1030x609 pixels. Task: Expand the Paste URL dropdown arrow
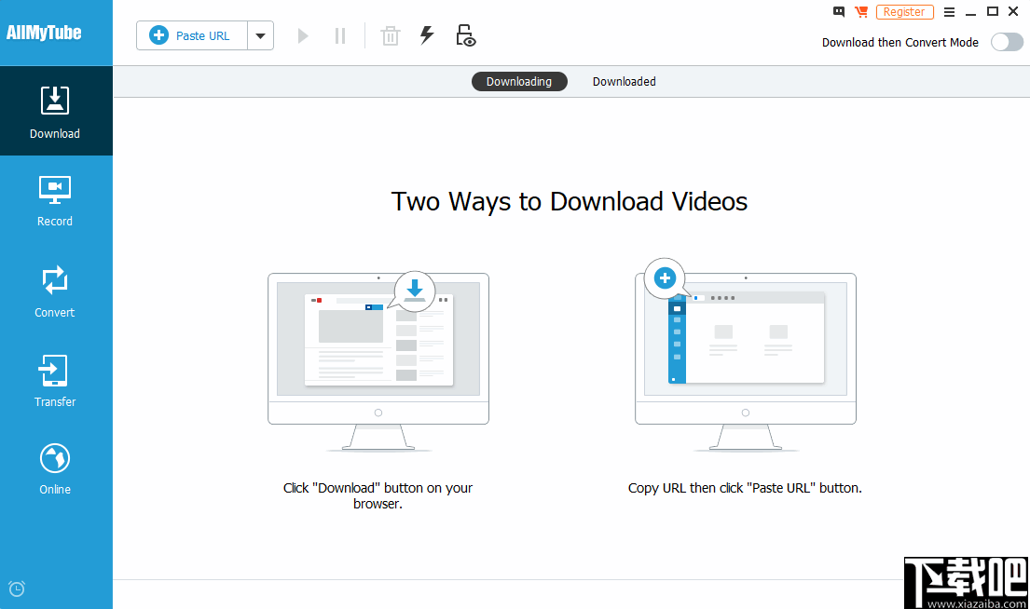pos(261,35)
